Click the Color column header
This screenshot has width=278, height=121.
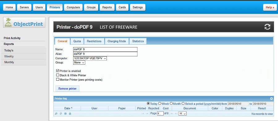pos(215,108)
